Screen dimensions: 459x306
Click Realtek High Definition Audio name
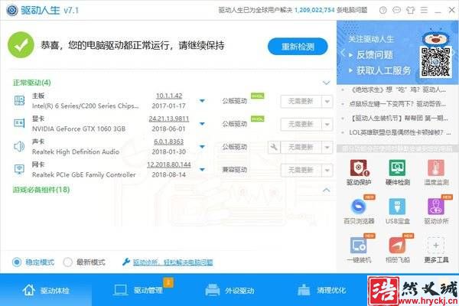pos(76,151)
